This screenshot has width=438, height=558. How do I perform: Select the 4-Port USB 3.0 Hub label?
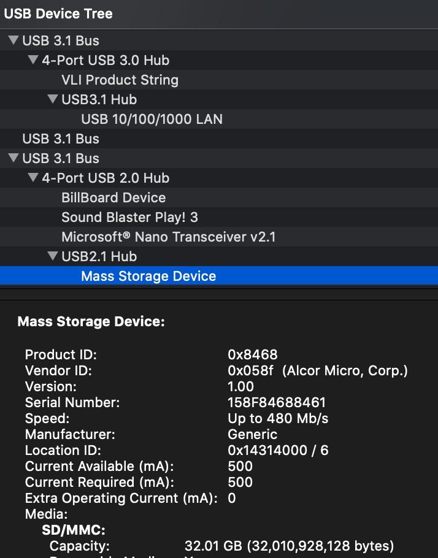pos(106,60)
